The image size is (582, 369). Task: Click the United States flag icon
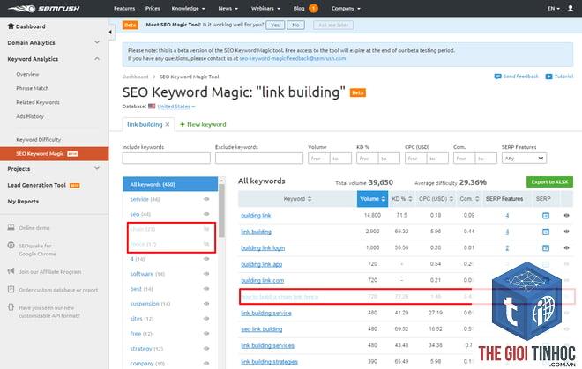tap(152, 106)
